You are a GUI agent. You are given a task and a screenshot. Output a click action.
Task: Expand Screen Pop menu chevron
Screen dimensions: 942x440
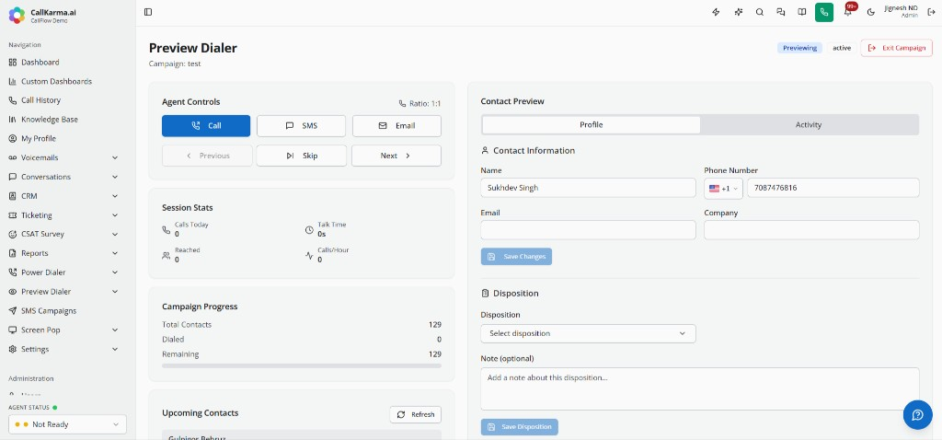[115, 330]
